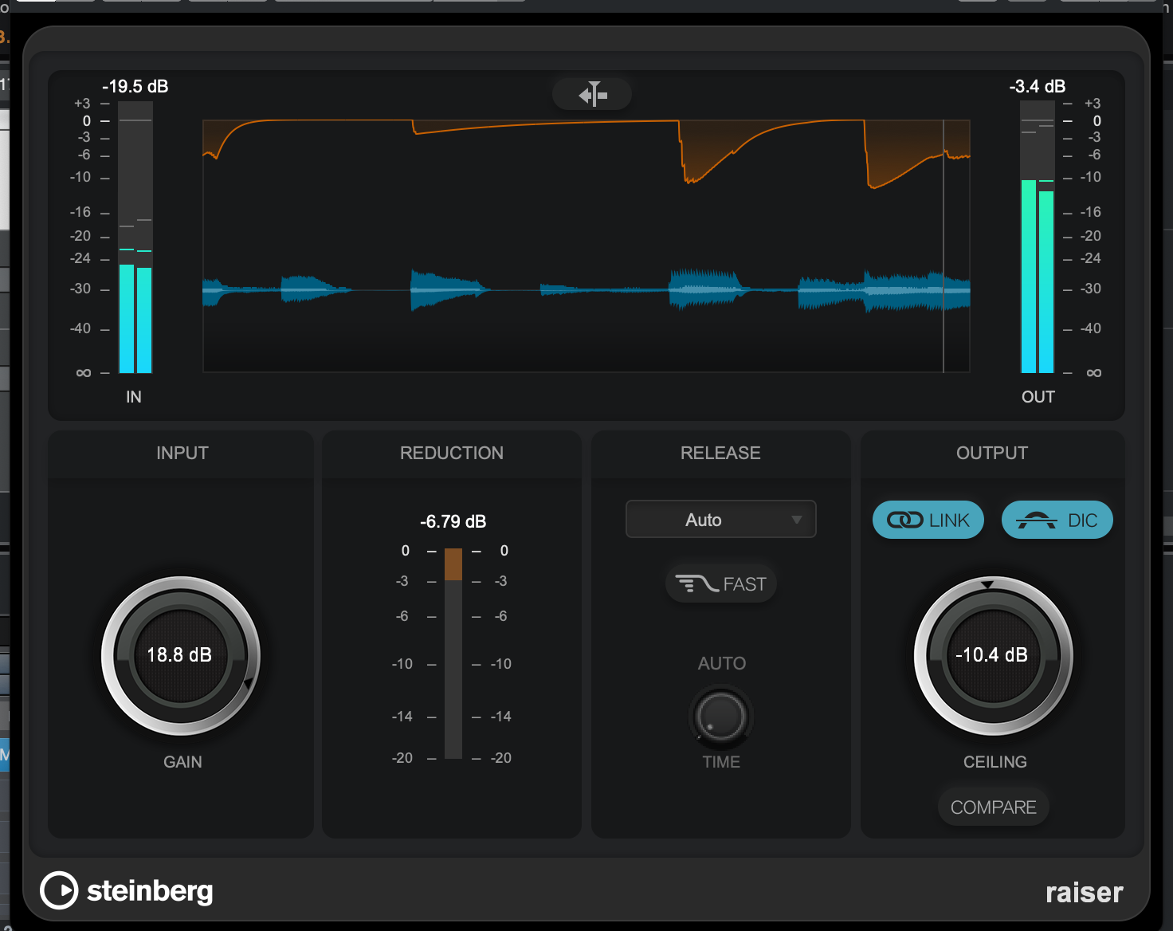Open the Release mode dropdown set to Auto

point(720,520)
